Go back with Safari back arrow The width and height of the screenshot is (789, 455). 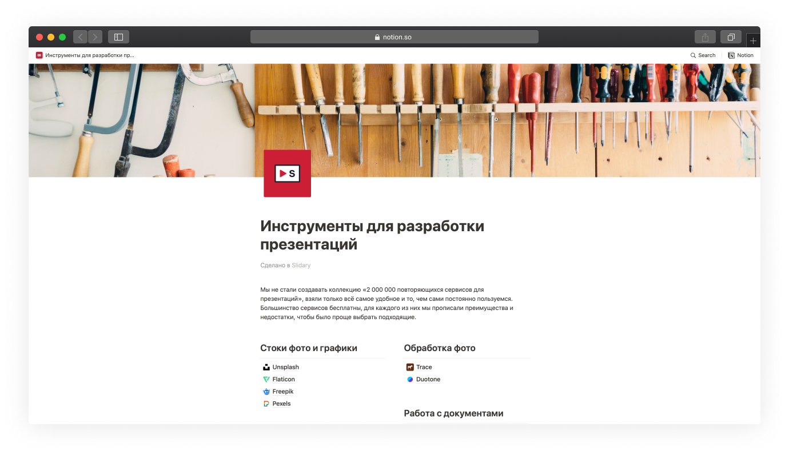80,37
